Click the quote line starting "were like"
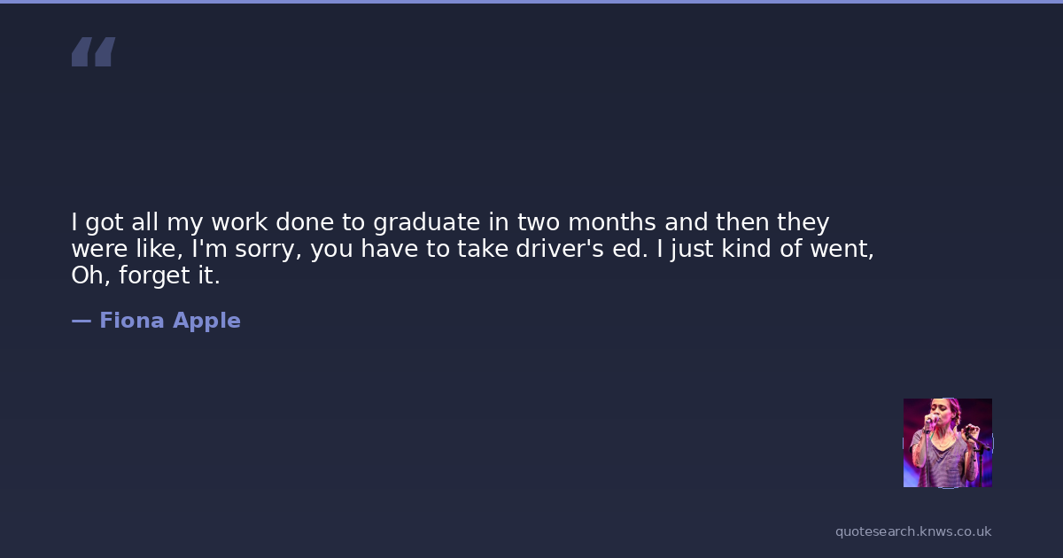Screen dimensions: 1063x558 (x=472, y=249)
